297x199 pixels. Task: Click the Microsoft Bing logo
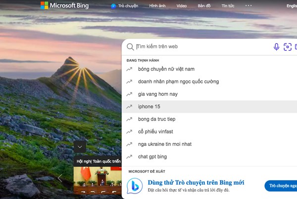click(64, 5)
